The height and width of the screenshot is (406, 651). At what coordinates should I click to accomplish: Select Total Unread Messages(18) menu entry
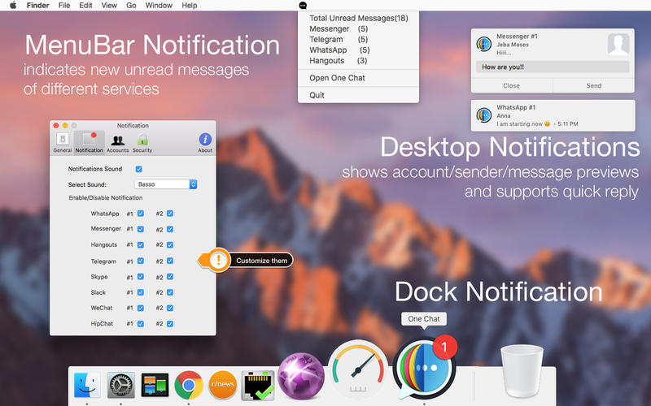(358, 18)
